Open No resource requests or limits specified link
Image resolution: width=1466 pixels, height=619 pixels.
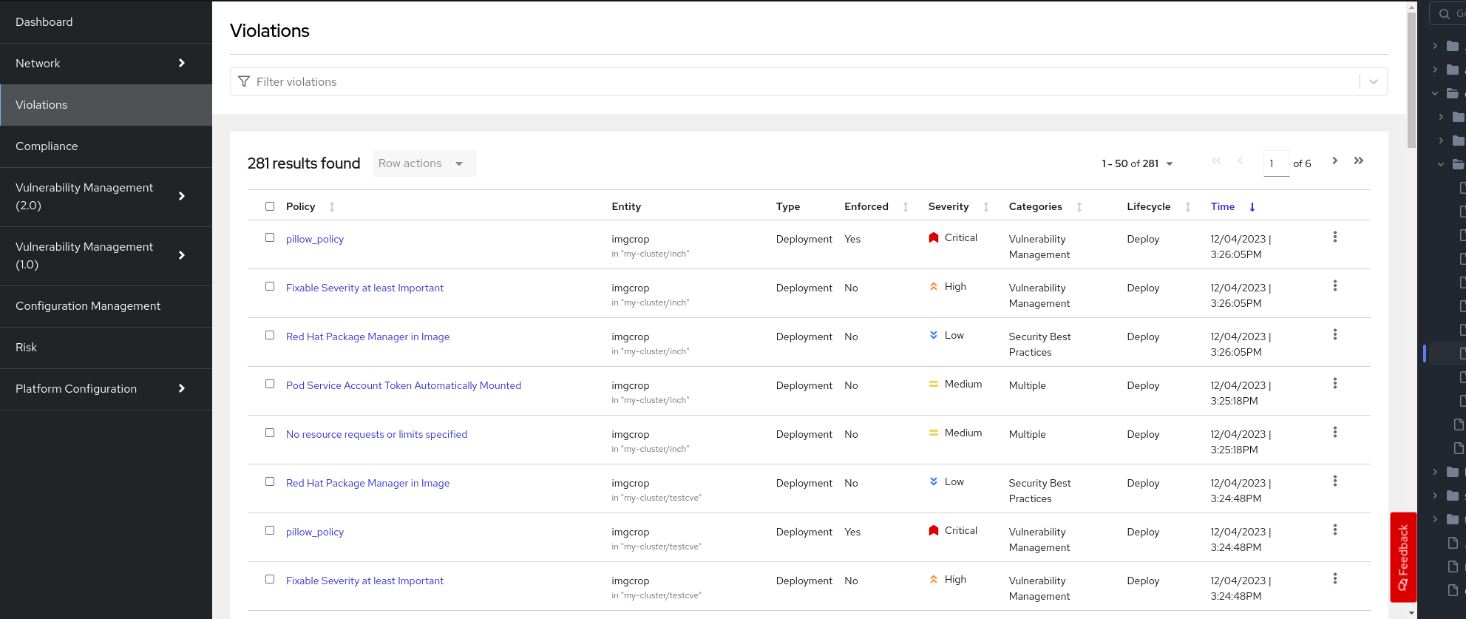[x=376, y=434]
